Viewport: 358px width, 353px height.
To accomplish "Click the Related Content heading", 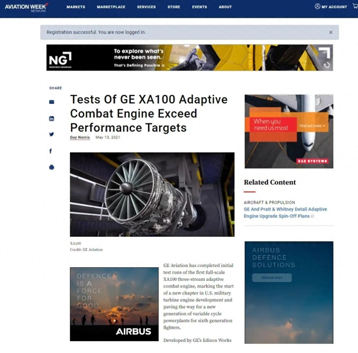I will (270, 182).
